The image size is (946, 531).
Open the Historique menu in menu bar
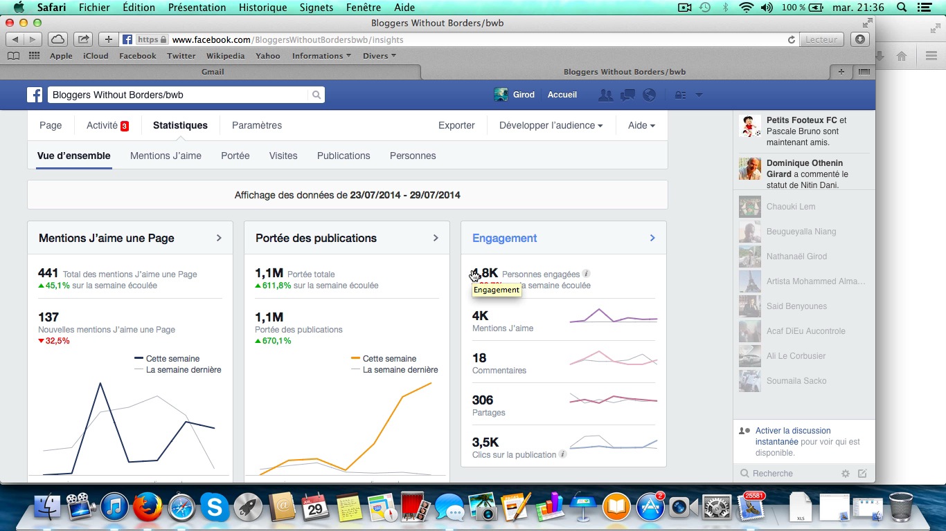(x=262, y=8)
